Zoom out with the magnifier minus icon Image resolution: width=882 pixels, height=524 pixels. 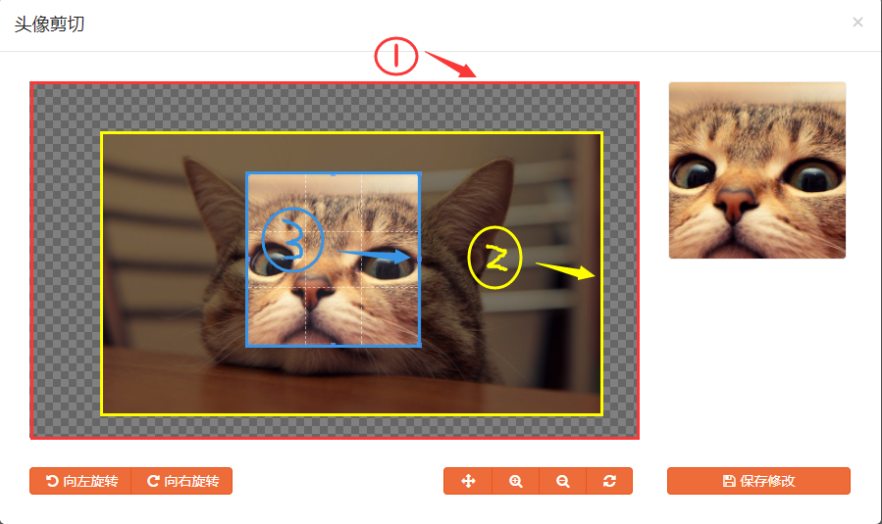click(562, 481)
